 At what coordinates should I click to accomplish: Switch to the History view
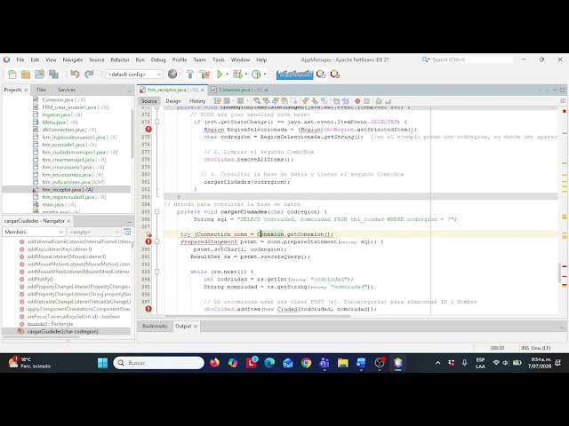click(197, 101)
